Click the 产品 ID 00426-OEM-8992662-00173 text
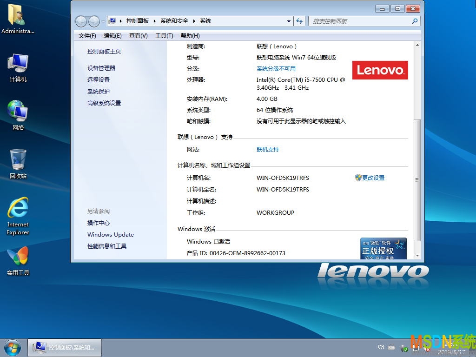Image resolution: width=476 pixels, height=357 pixels. click(236, 253)
